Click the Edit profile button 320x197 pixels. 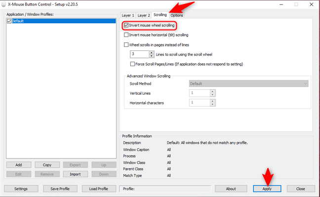tap(19, 174)
